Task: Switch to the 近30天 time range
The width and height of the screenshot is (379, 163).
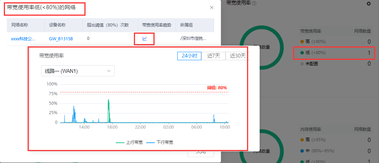Action: coord(237,56)
